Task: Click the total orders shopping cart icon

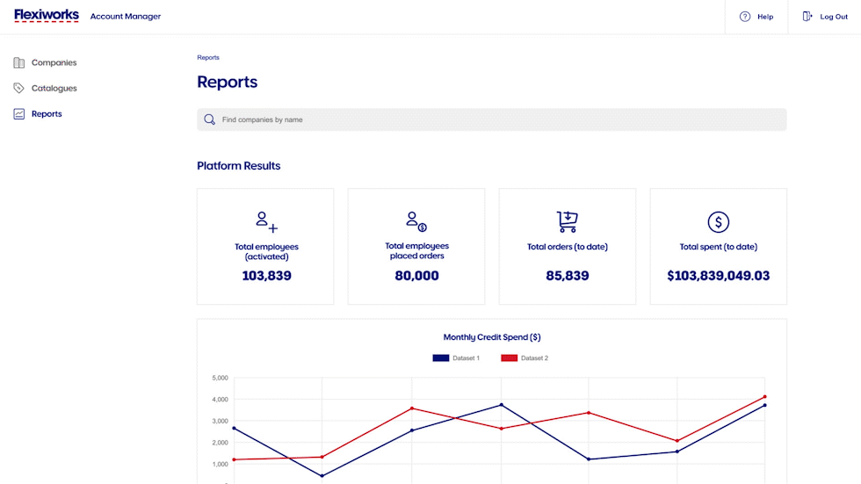Action: pos(568,221)
